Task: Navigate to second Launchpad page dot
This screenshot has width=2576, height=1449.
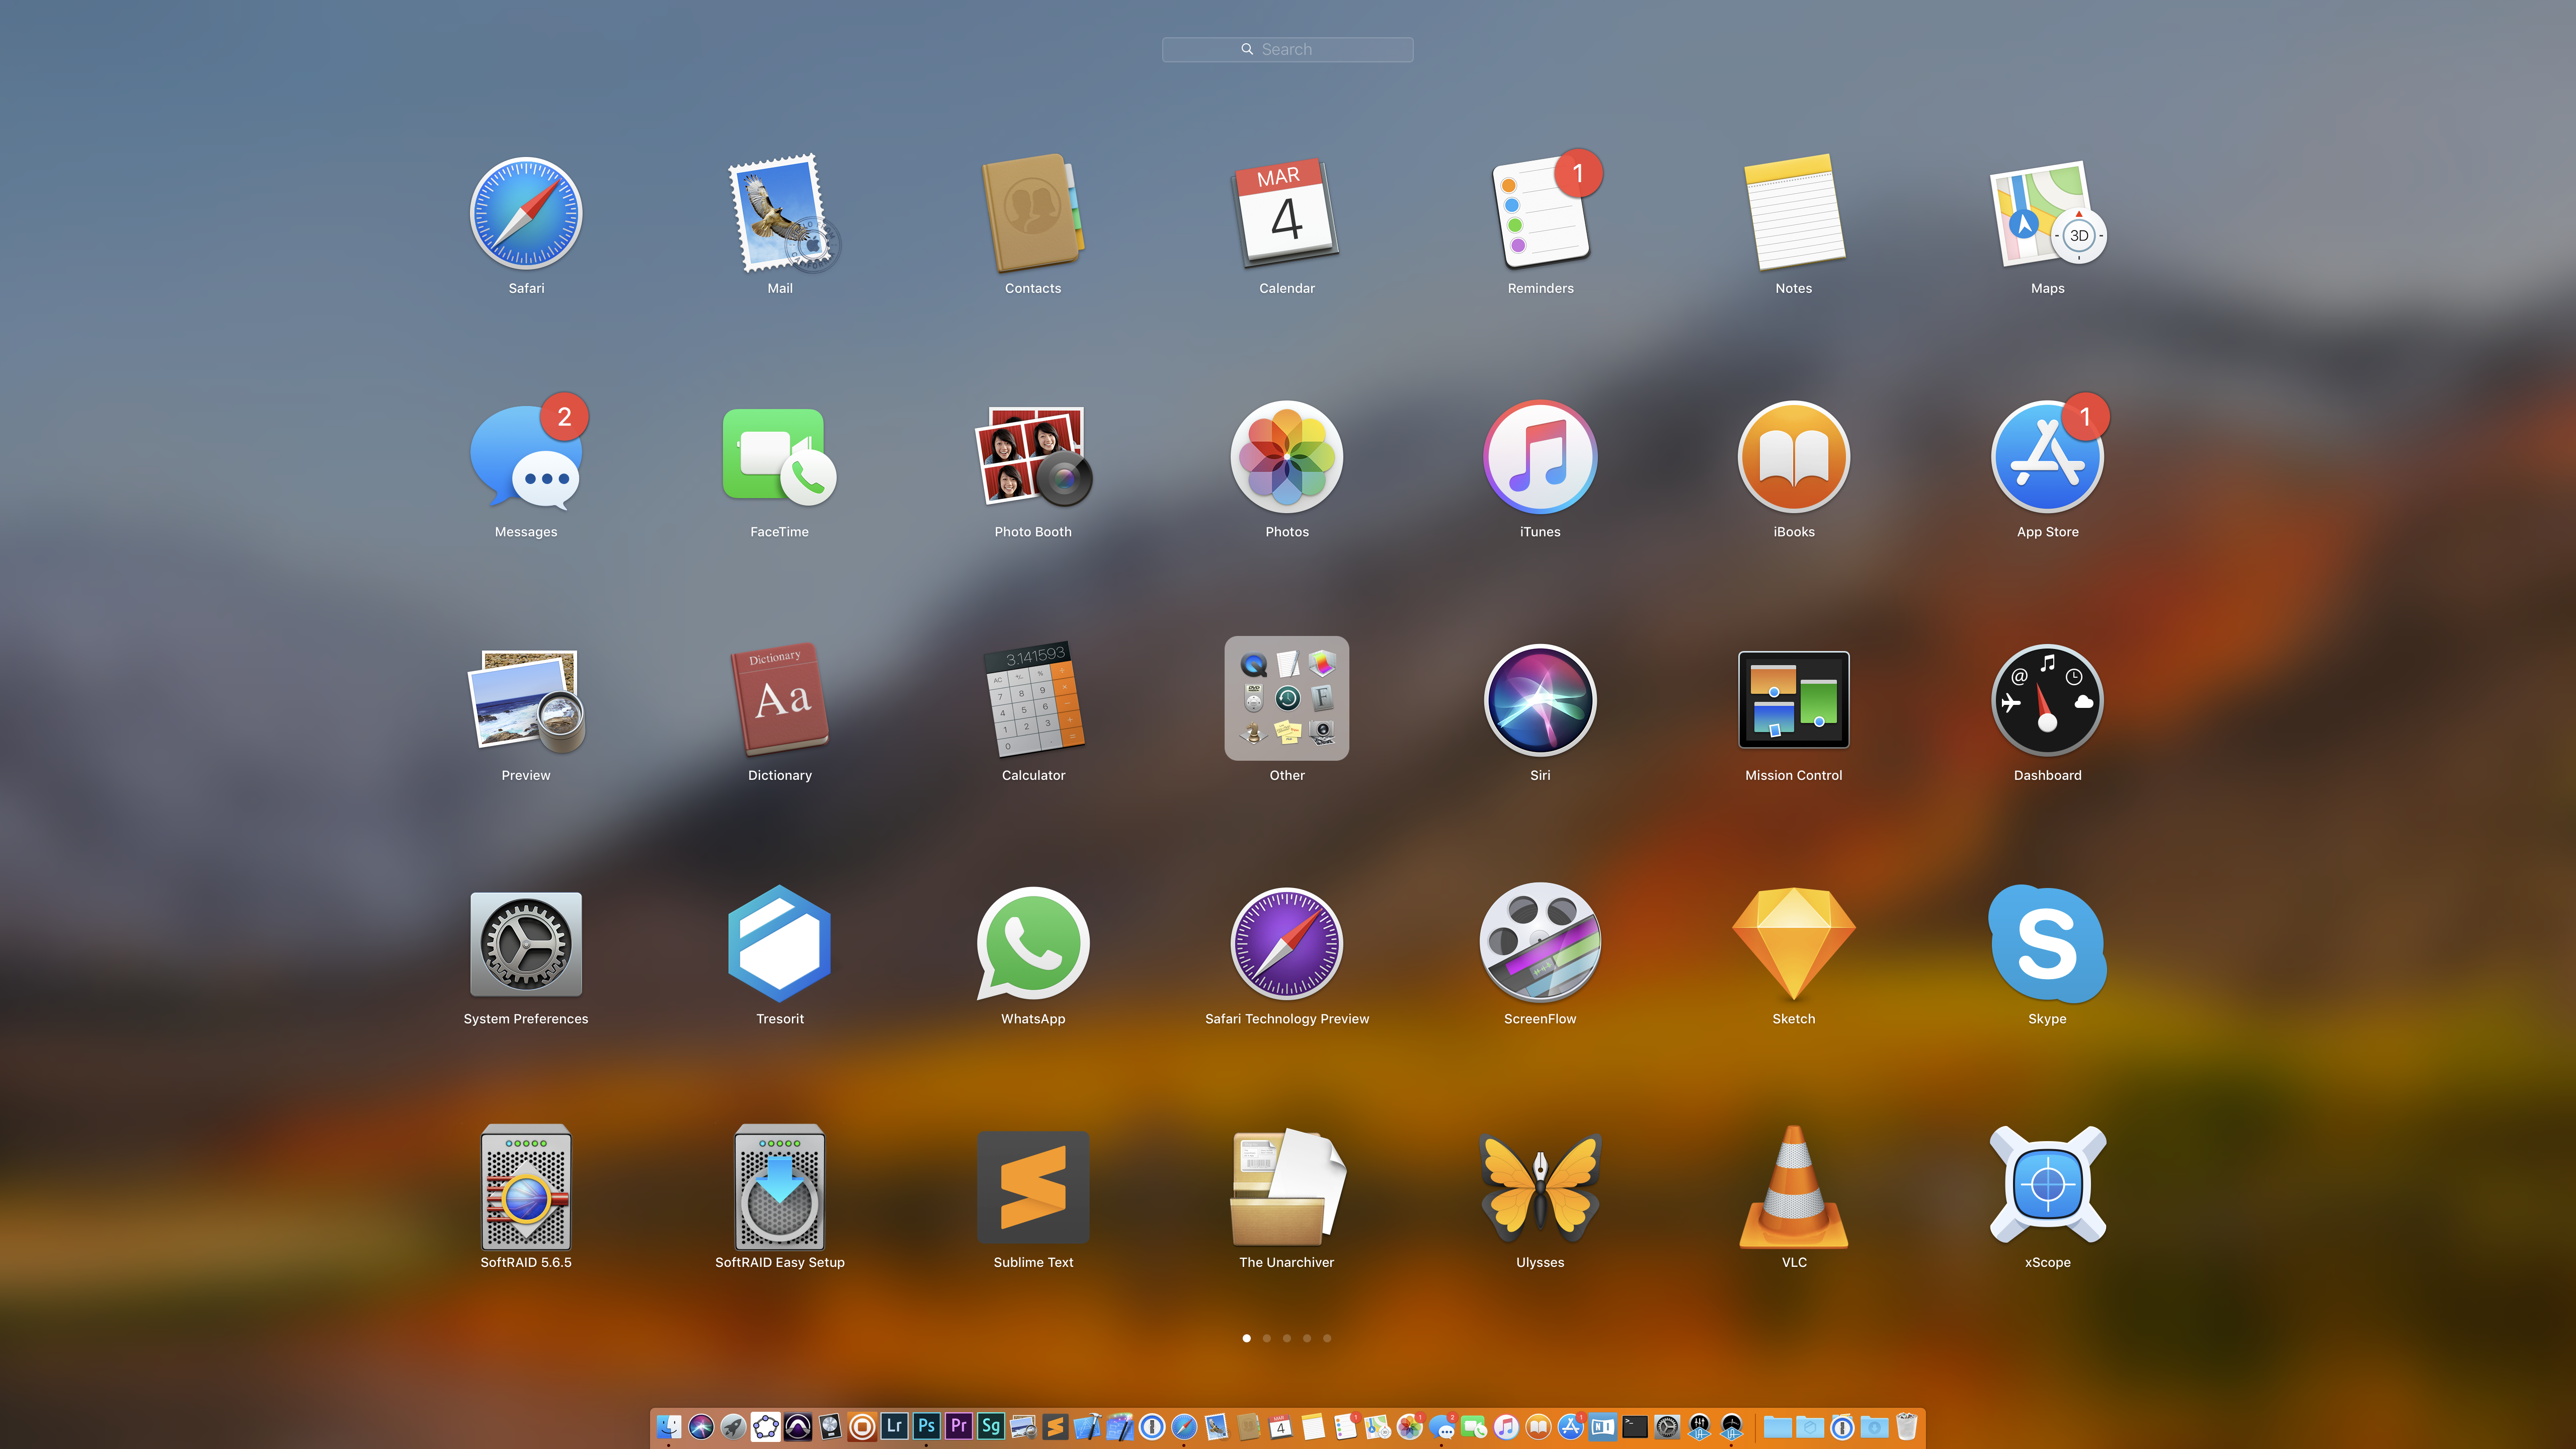Action: pos(1267,1337)
